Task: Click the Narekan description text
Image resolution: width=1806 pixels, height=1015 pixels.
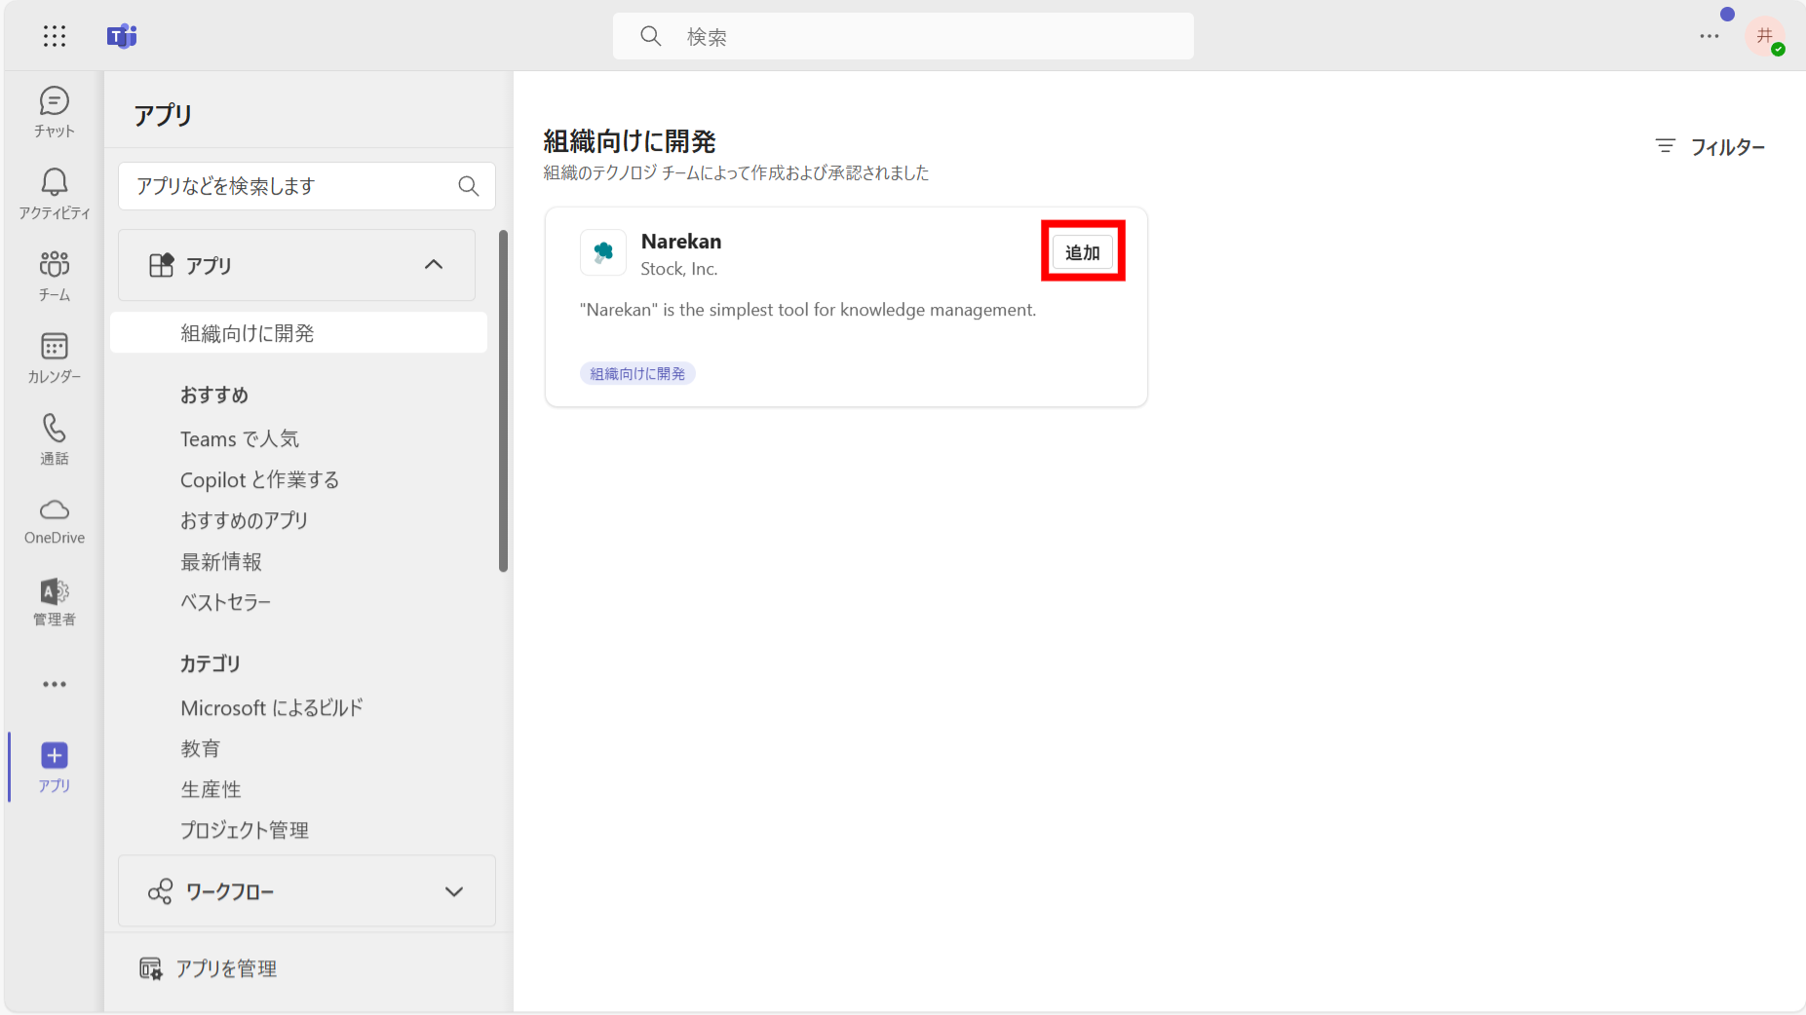Action: pyautogui.click(x=808, y=310)
